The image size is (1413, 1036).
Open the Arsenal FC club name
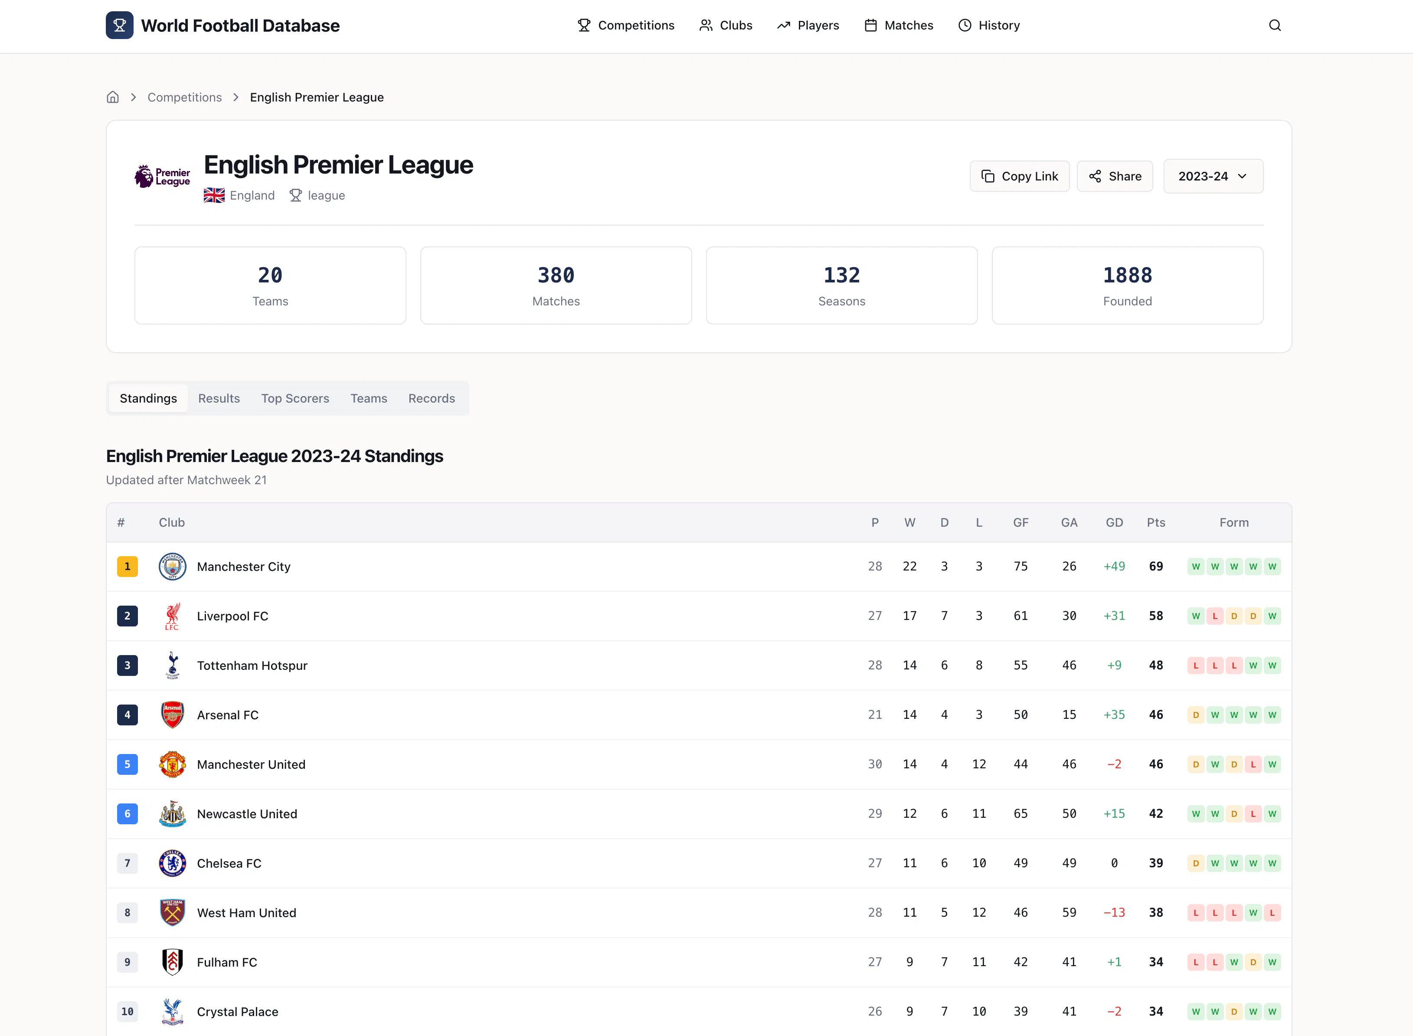pyautogui.click(x=228, y=715)
